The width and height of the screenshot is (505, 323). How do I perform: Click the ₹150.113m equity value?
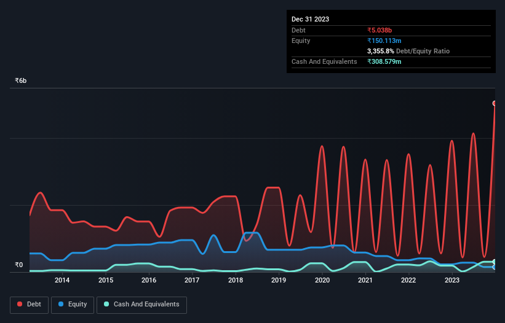pos(384,41)
